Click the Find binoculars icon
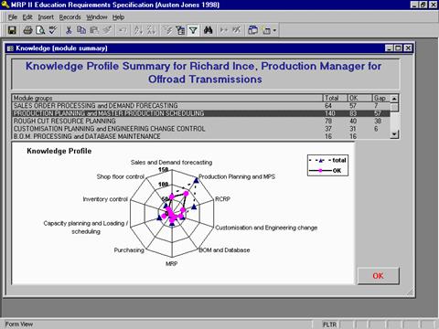The height and width of the screenshot is (329, 439). pyautogui.click(x=209, y=30)
